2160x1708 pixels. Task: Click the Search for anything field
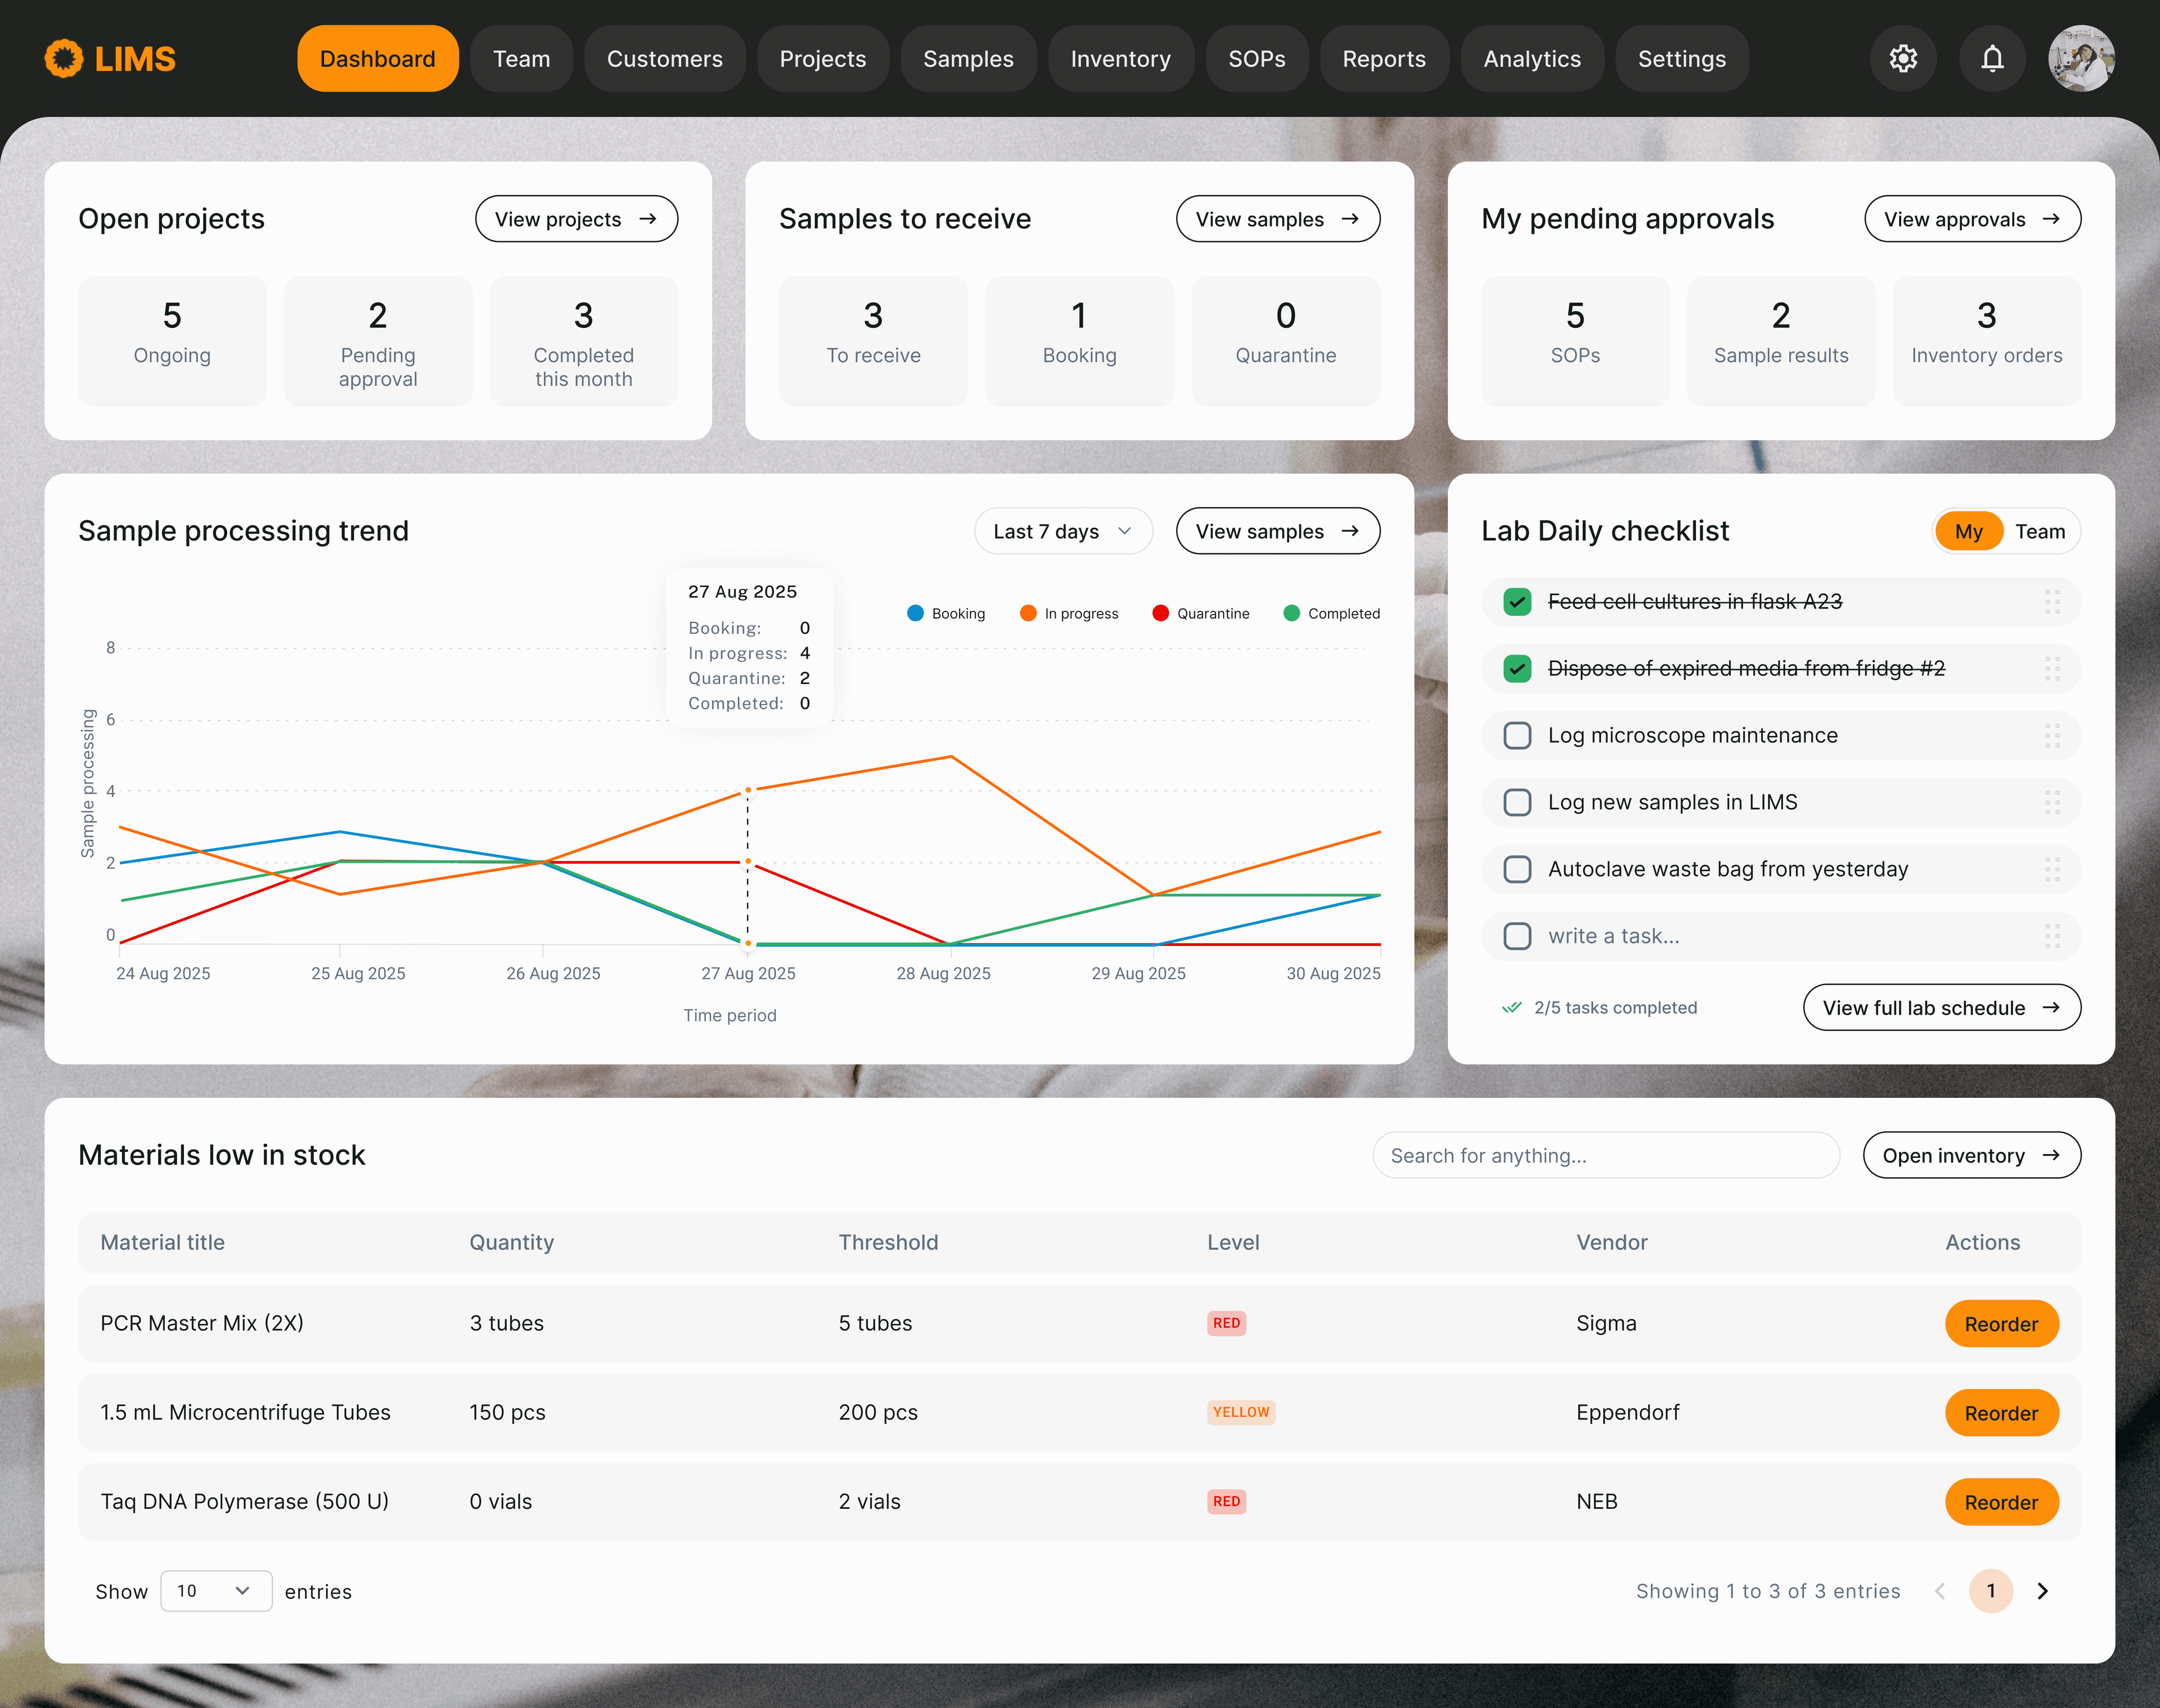coord(1605,1156)
